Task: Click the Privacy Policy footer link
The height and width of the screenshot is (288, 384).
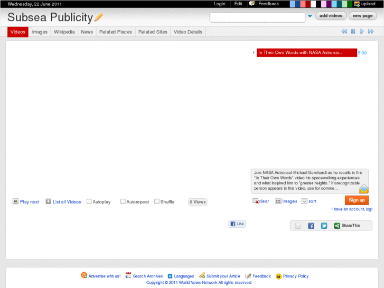Action: (296, 276)
